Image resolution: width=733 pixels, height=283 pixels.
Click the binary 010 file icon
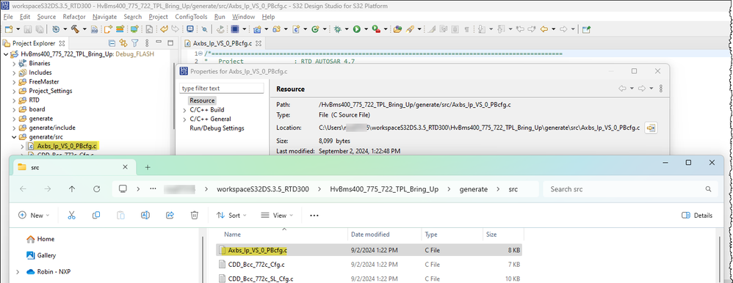pyautogui.click(x=94, y=29)
